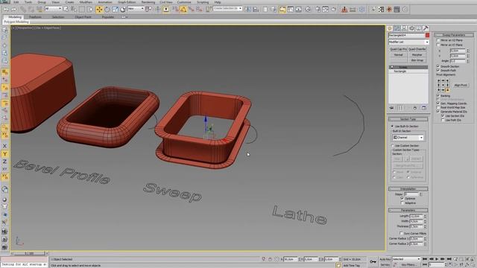
Task: Click the Play animation button
Action: [437, 259]
